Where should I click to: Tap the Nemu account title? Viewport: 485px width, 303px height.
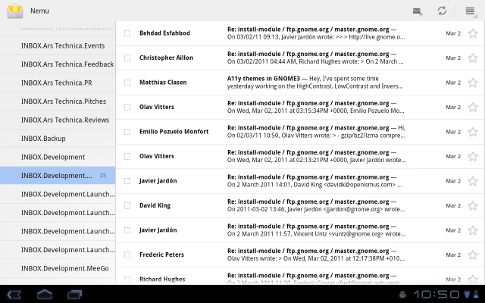pos(39,11)
